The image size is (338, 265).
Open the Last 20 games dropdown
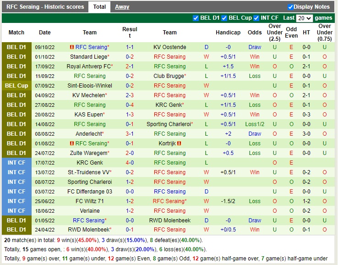(304, 18)
